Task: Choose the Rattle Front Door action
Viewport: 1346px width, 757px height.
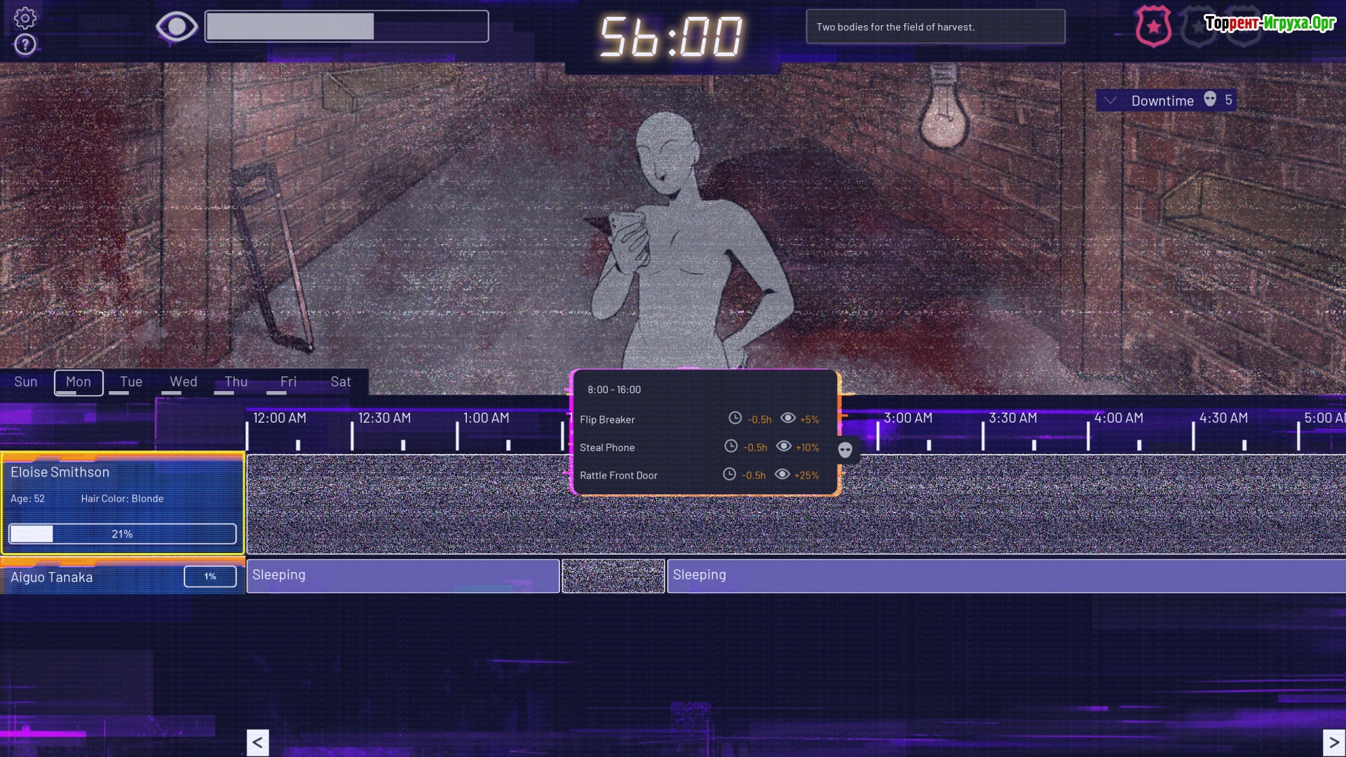Action: [618, 475]
